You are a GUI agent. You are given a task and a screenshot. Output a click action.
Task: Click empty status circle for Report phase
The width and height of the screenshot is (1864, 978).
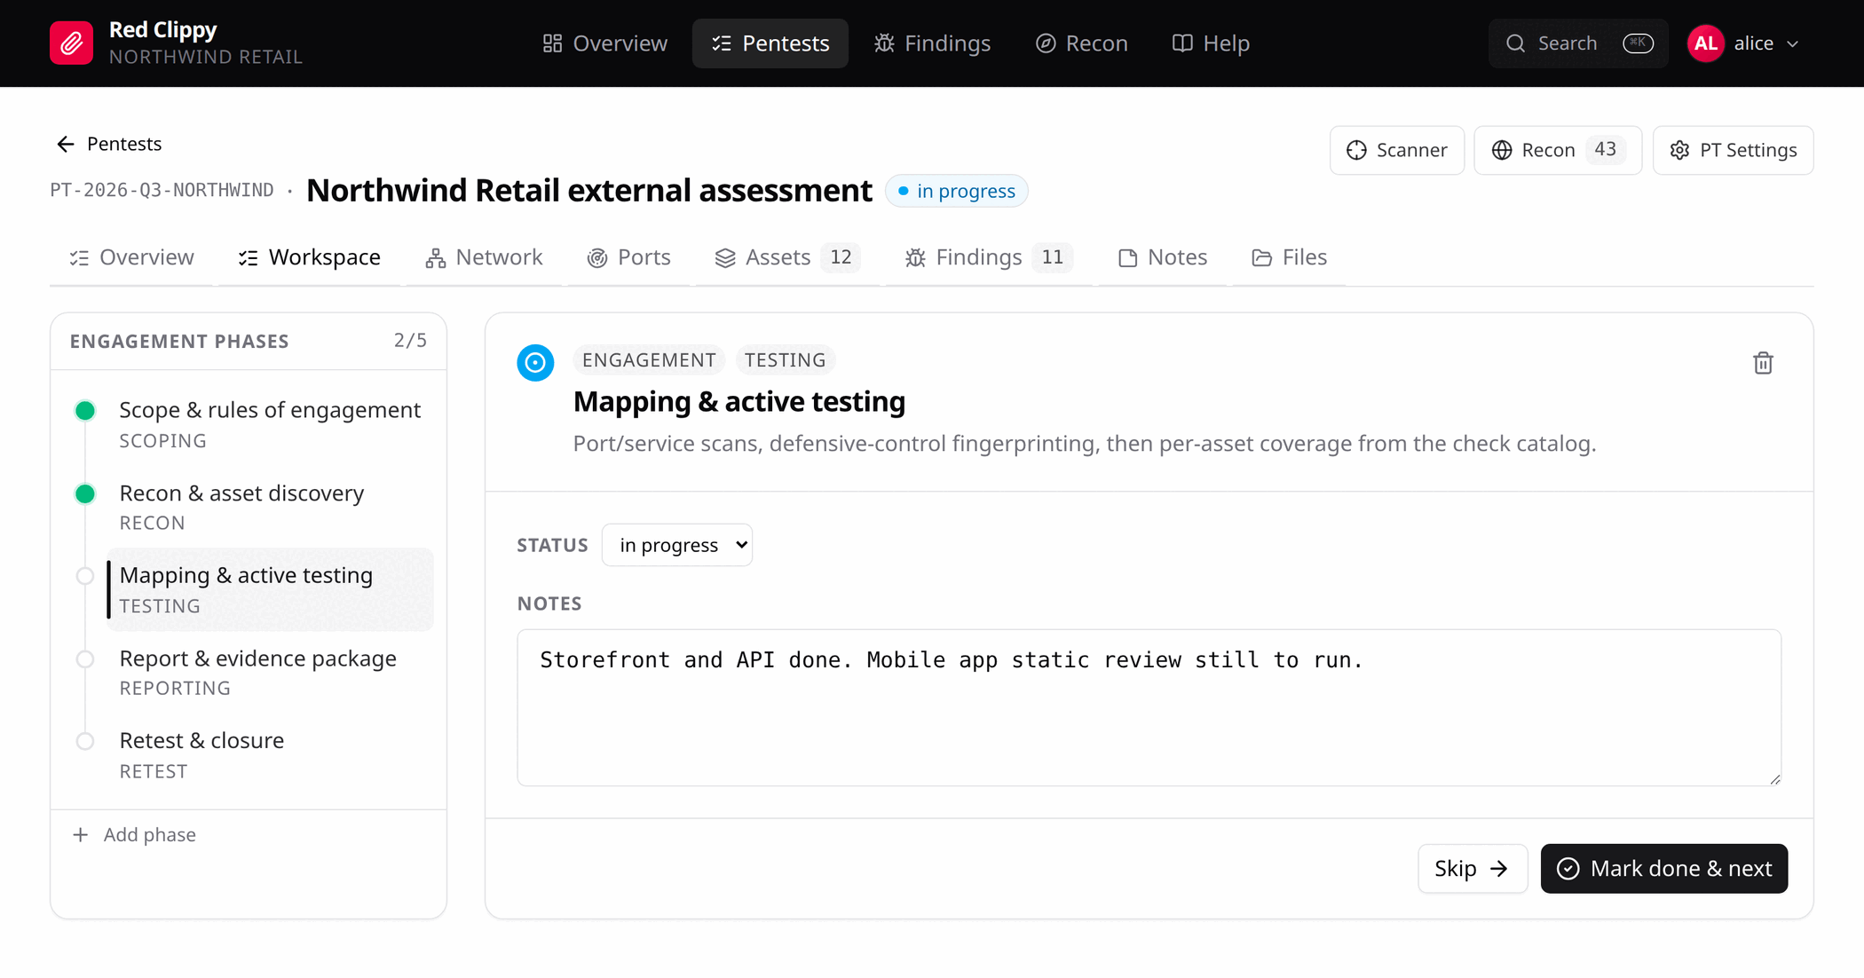(85, 659)
